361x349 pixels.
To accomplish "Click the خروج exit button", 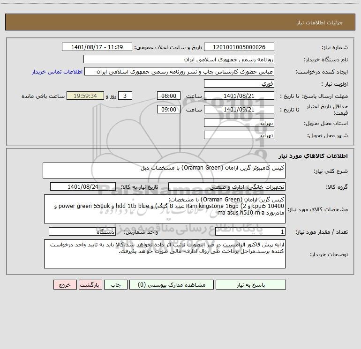I will point(65,284).
